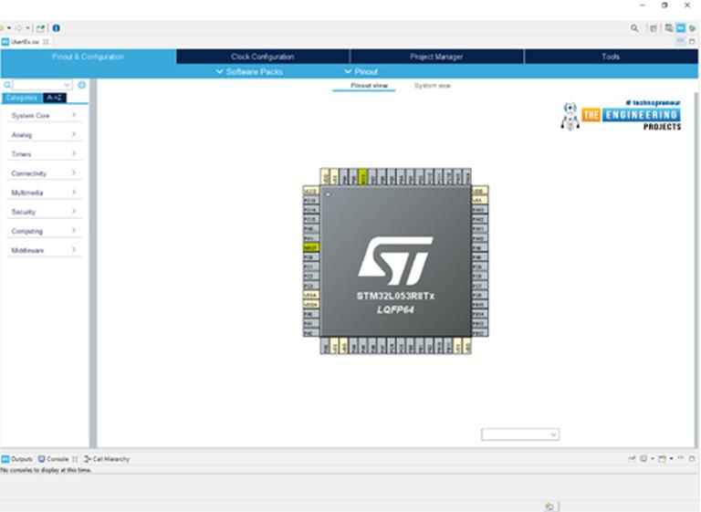Expand the System Core category
This screenshot has height=512, width=701.
click(44, 116)
